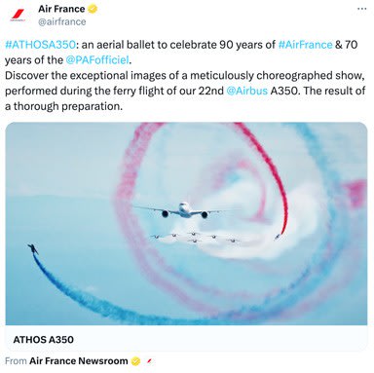Click the tweet text about ferry flight
374x373 pixels.
pyautogui.click(x=185, y=91)
